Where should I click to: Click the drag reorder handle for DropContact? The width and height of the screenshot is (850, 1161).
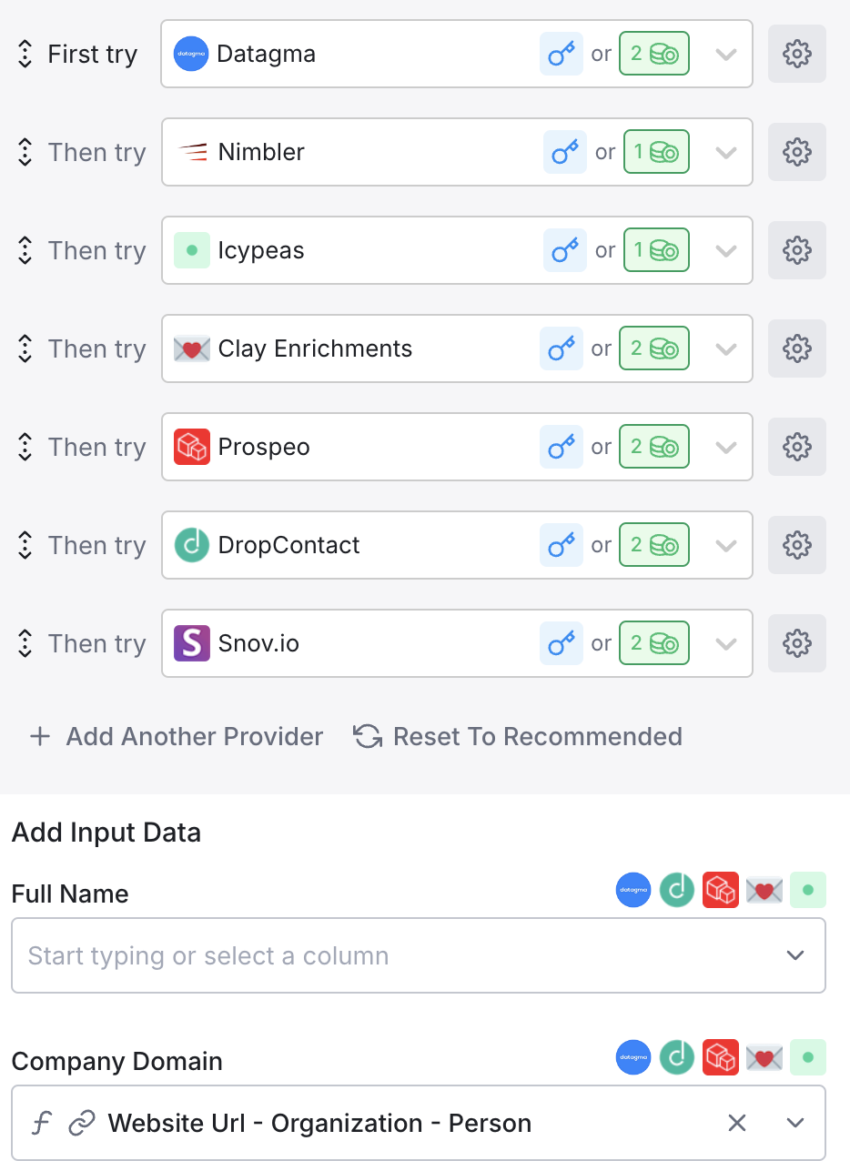[25, 545]
